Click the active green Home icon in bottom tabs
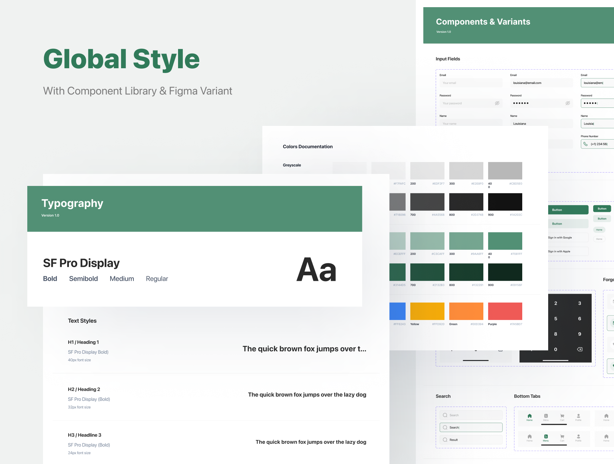Screen dimensions: 614x464 [x=529, y=416]
